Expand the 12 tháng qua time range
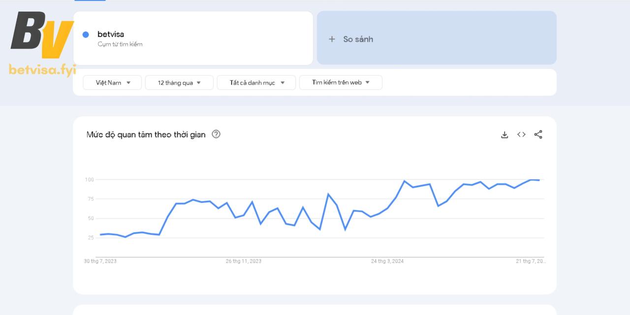630x315 pixels. tap(179, 83)
